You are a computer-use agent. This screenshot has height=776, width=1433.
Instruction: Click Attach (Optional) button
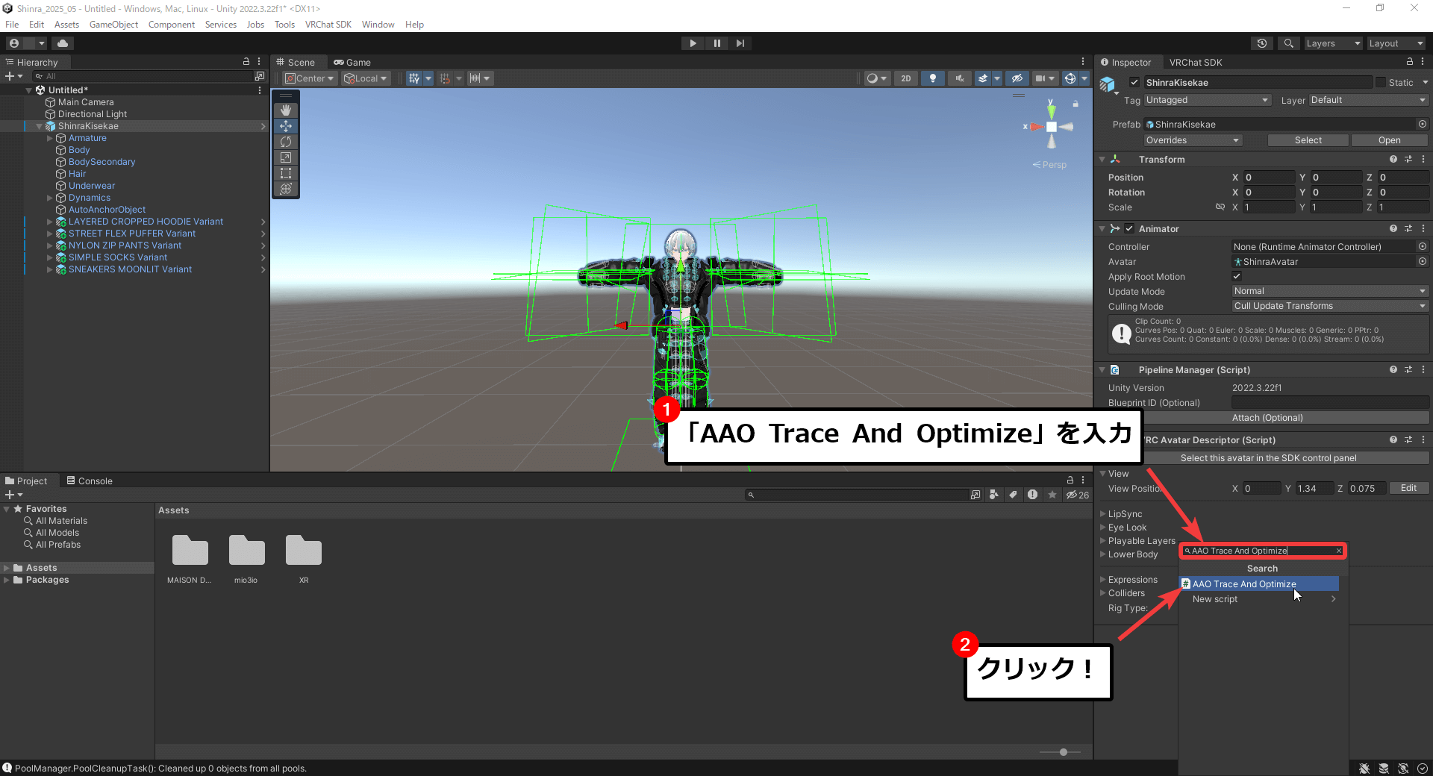(1267, 418)
